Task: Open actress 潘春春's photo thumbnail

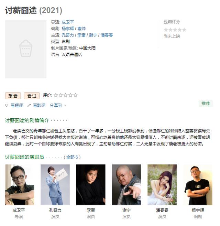Action: click(x=162, y=185)
